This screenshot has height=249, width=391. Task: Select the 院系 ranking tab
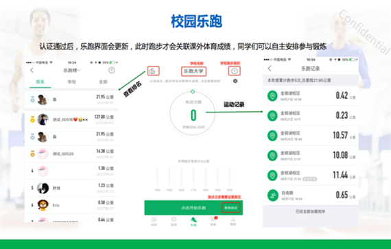40,82
